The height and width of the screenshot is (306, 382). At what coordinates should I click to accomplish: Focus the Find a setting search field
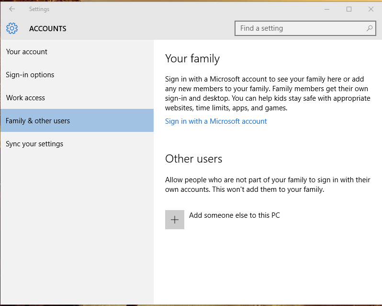(302, 28)
